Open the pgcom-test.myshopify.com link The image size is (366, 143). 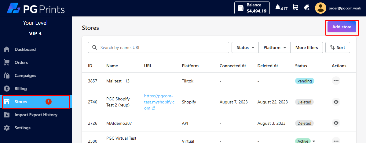pos(159,102)
